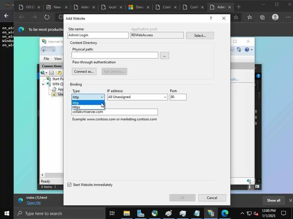This screenshot has height=219, width=293.
Task: Click the IIS Manager forward arrow
Action: pos(53,50)
